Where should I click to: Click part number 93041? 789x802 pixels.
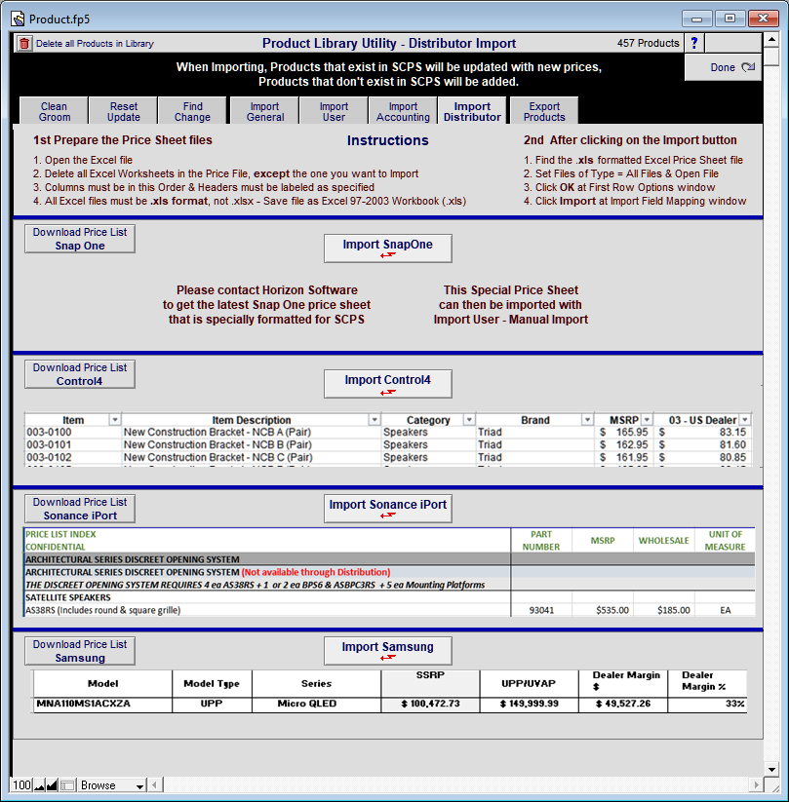point(541,610)
